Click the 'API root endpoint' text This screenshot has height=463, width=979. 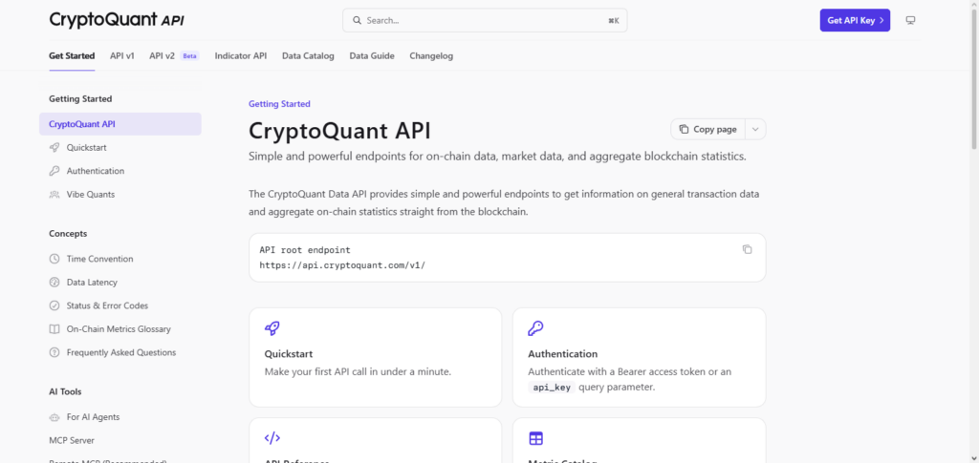[305, 250]
